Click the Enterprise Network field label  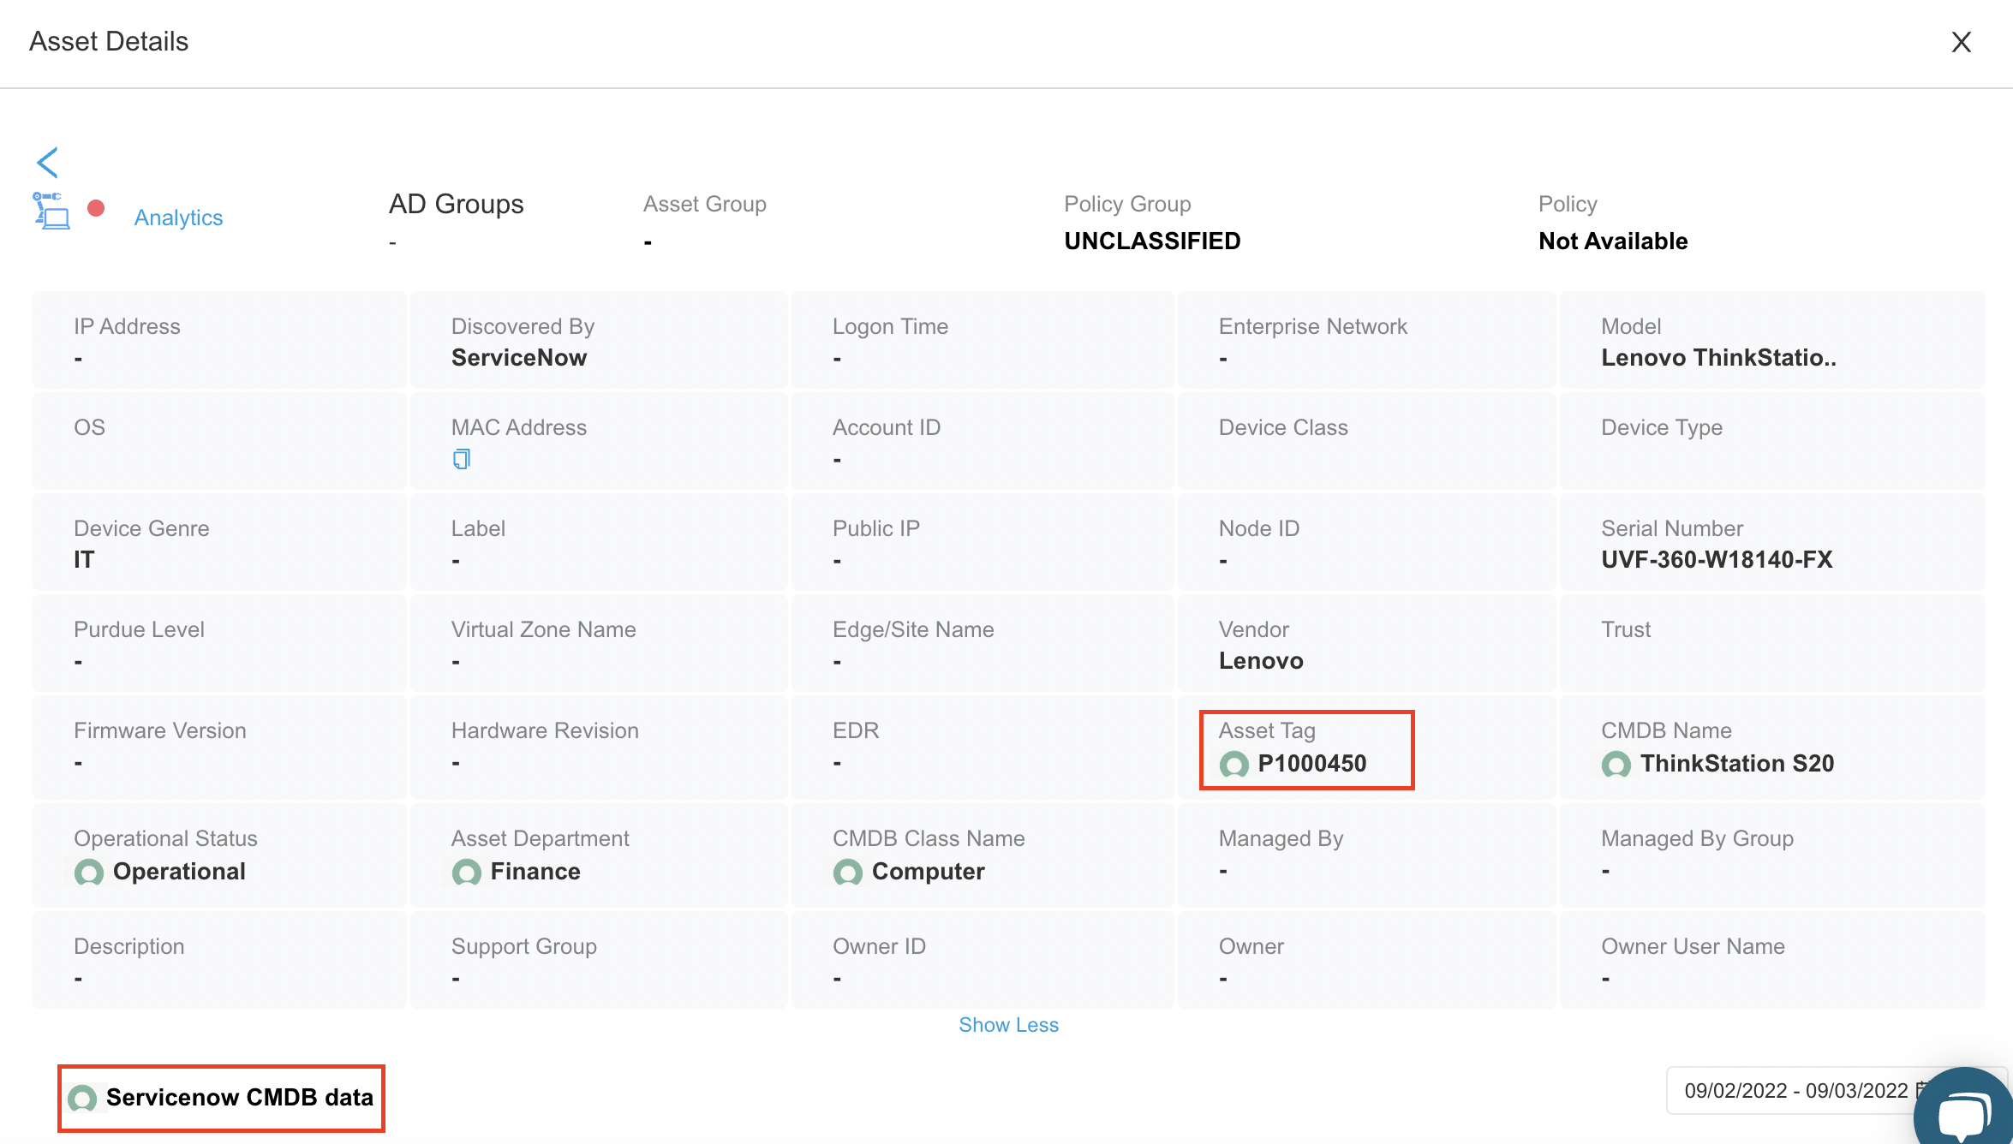(1312, 326)
